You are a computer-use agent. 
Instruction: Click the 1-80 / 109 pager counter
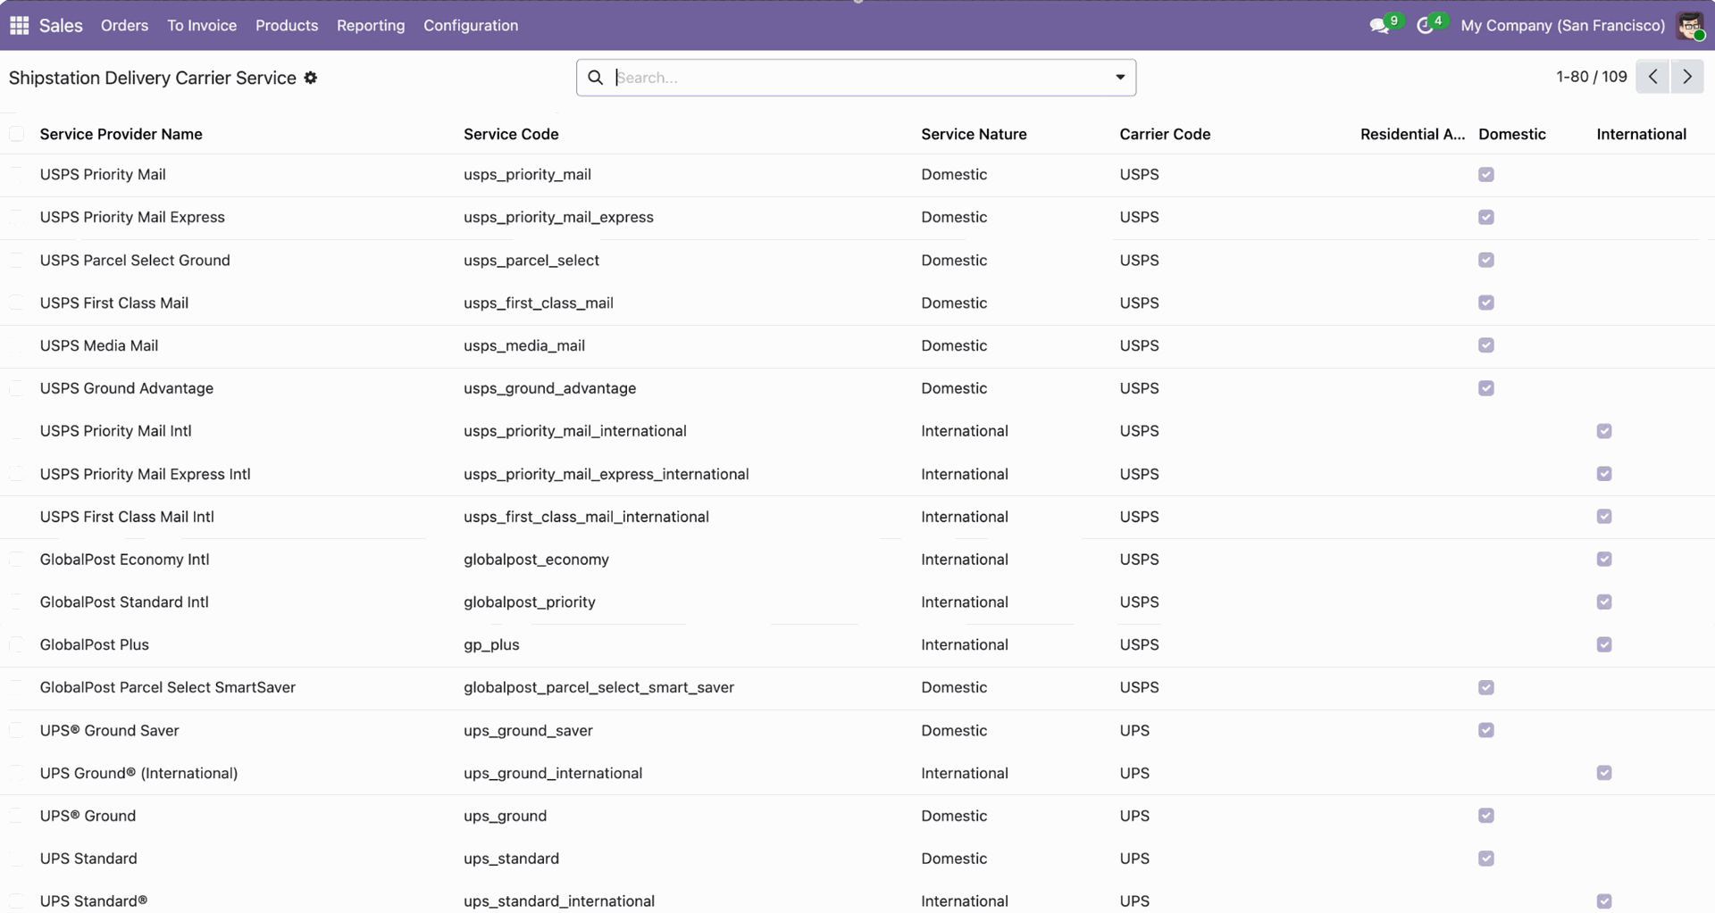click(1591, 77)
